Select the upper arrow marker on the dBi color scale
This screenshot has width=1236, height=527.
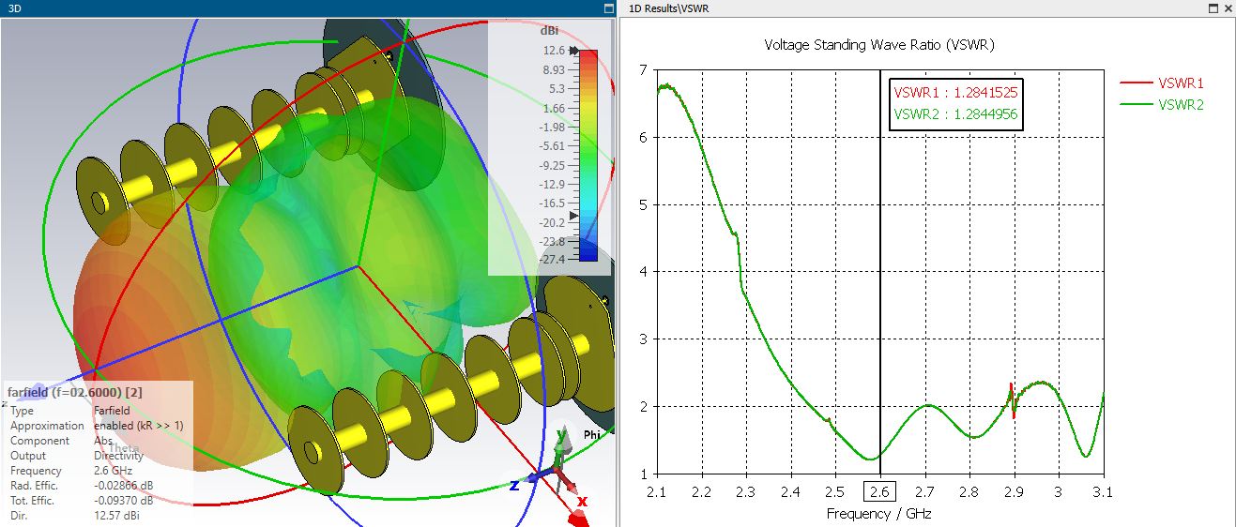point(574,52)
